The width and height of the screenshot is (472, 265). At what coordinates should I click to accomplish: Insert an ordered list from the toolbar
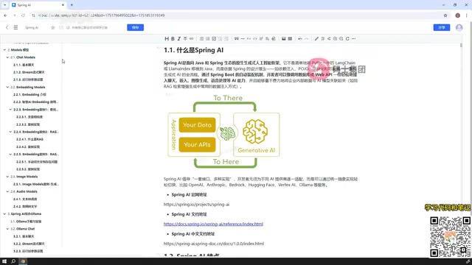208,39
